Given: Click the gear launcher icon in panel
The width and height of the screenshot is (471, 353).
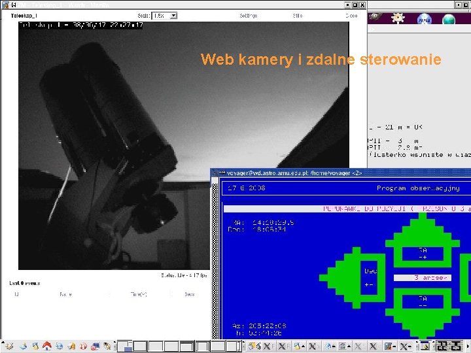Looking at the screenshot, I should point(10,346).
